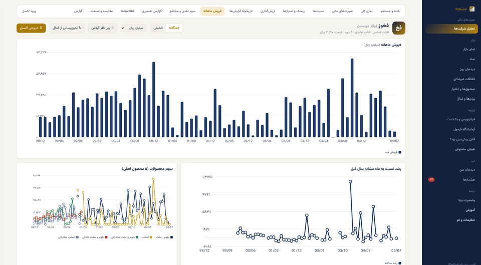
Task: Open ریسک و امتیازها tab
Action: coord(294,11)
